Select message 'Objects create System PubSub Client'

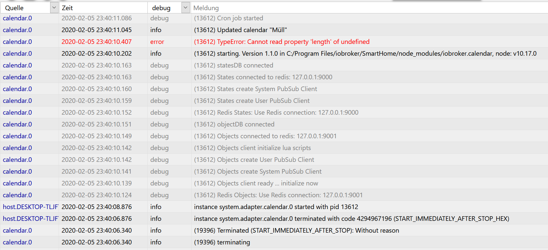[x=258, y=171]
